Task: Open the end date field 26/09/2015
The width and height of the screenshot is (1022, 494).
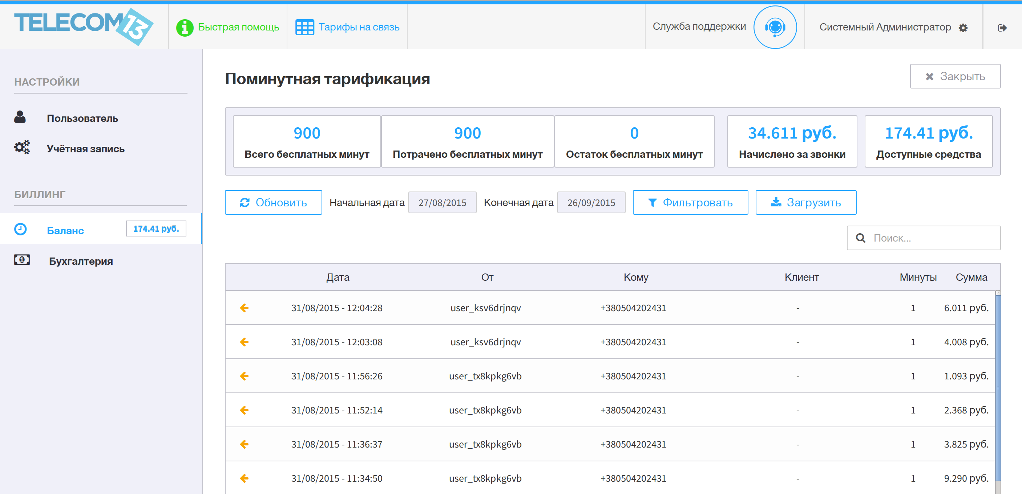Action: [x=591, y=202]
